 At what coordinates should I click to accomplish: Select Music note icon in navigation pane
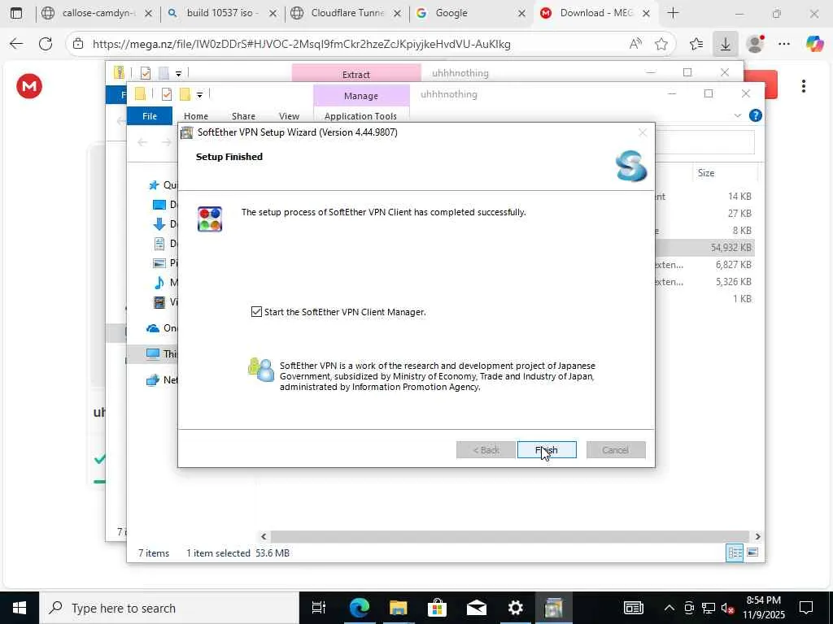[x=159, y=282]
